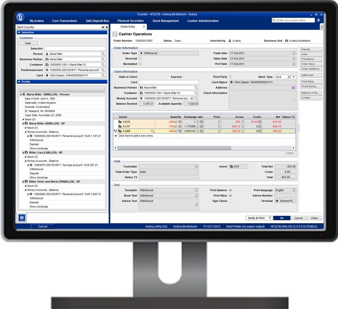Click lookup icon in Print language field
The width and height of the screenshot is (338, 309).
(x=294, y=190)
